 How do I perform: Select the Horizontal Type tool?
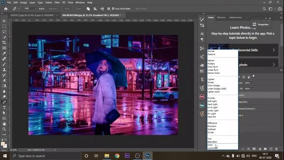pyautogui.click(x=4, y=108)
